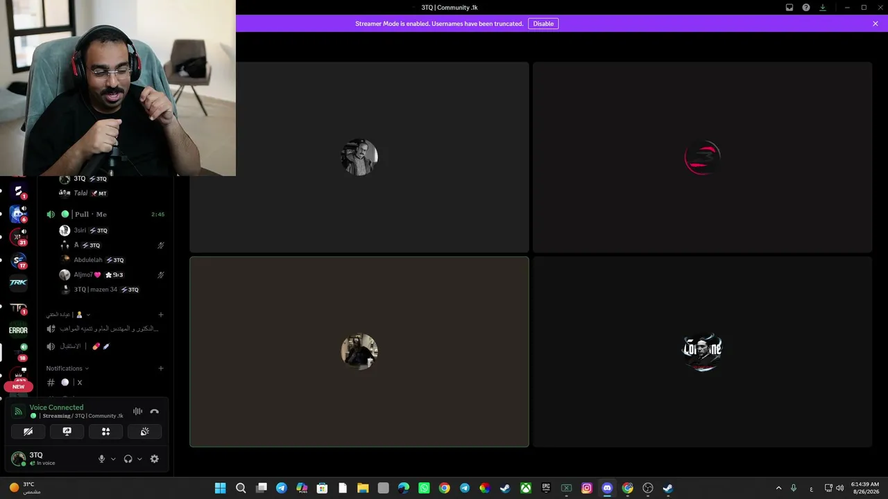
Task: Collapse the Arabic-named category with emoji
Action: pos(68,315)
